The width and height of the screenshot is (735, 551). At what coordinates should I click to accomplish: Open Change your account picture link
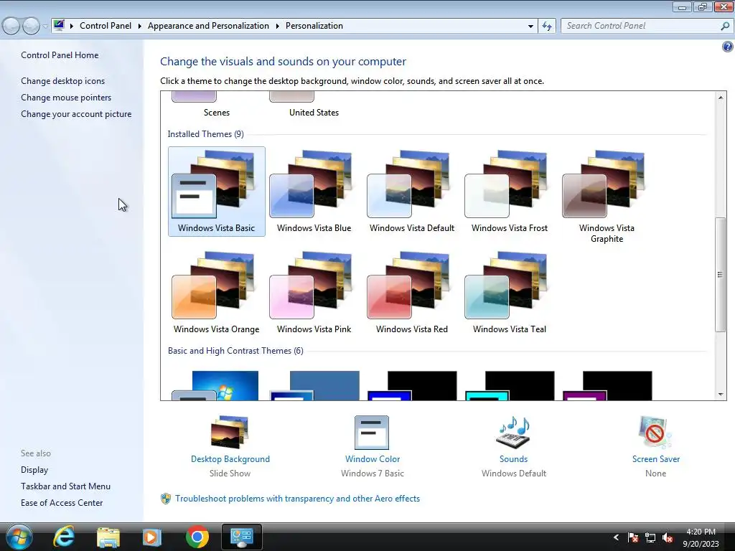click(76, 114)
